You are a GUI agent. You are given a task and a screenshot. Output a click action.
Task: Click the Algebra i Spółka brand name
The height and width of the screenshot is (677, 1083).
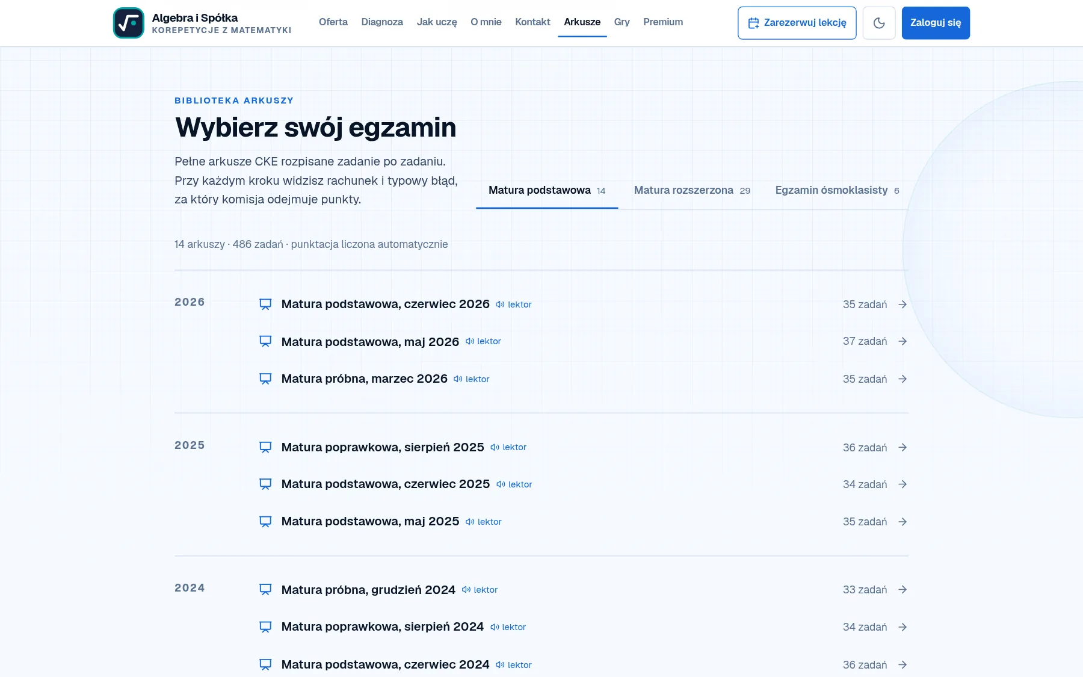(195, 17)
